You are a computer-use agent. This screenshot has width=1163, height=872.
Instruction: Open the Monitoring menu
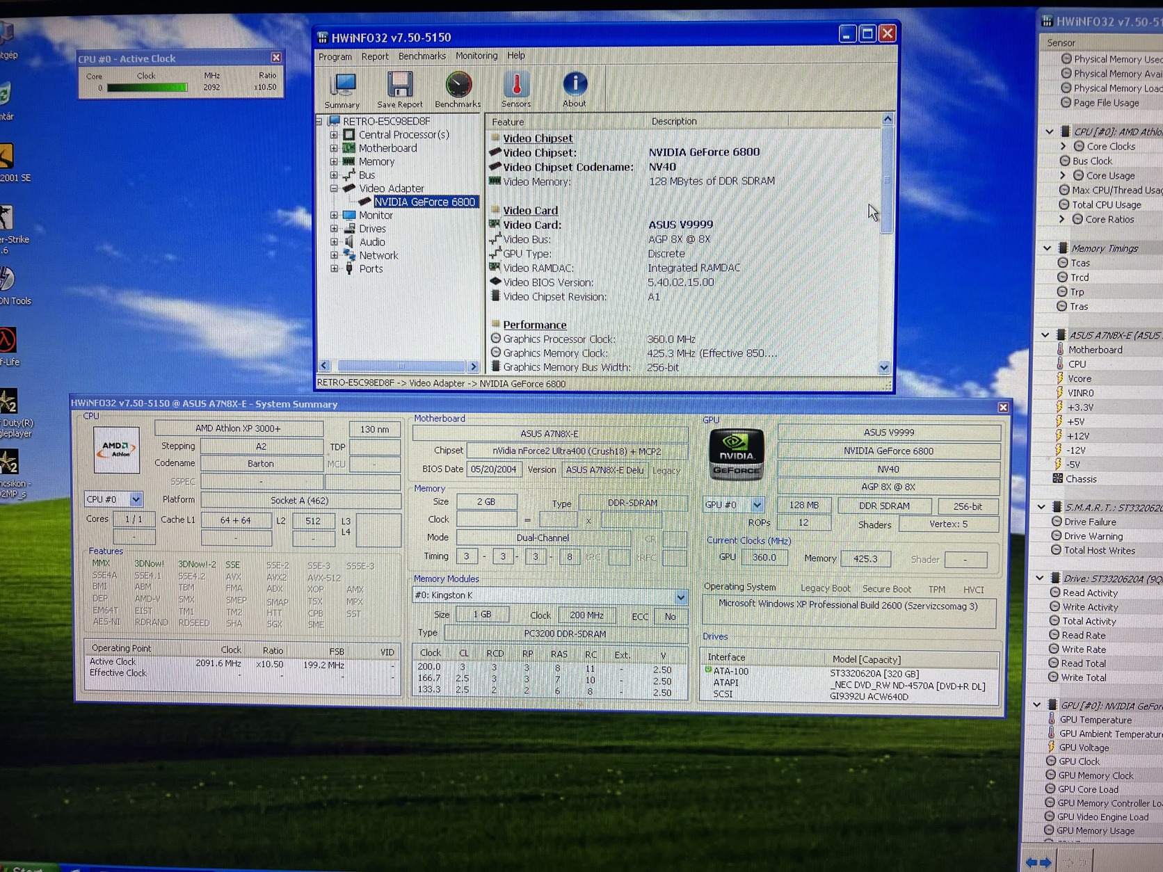[x=476, y=56]
